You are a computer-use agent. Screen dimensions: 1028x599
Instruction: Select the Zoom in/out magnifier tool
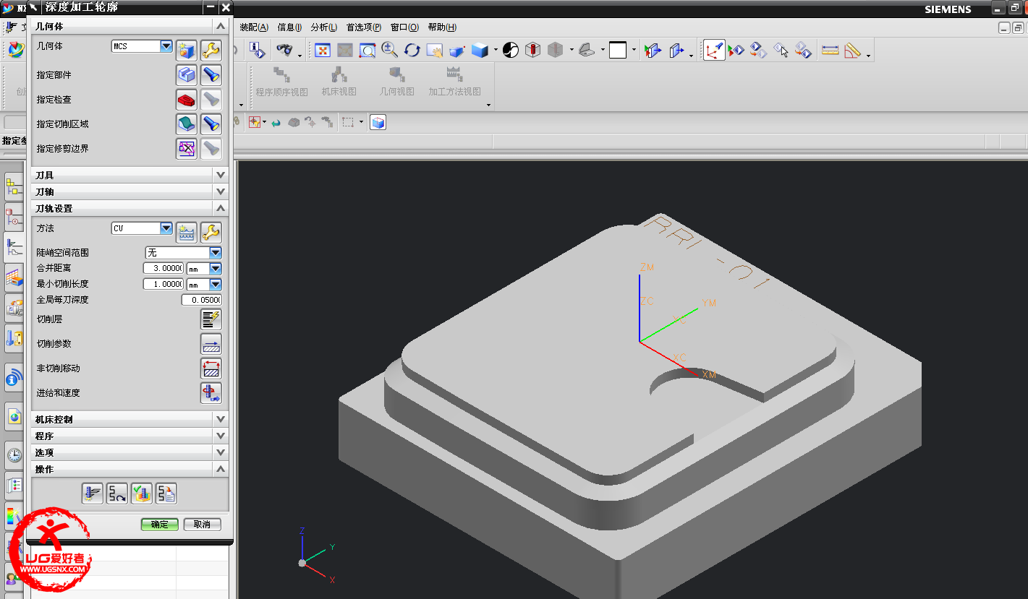pos(390,50)
